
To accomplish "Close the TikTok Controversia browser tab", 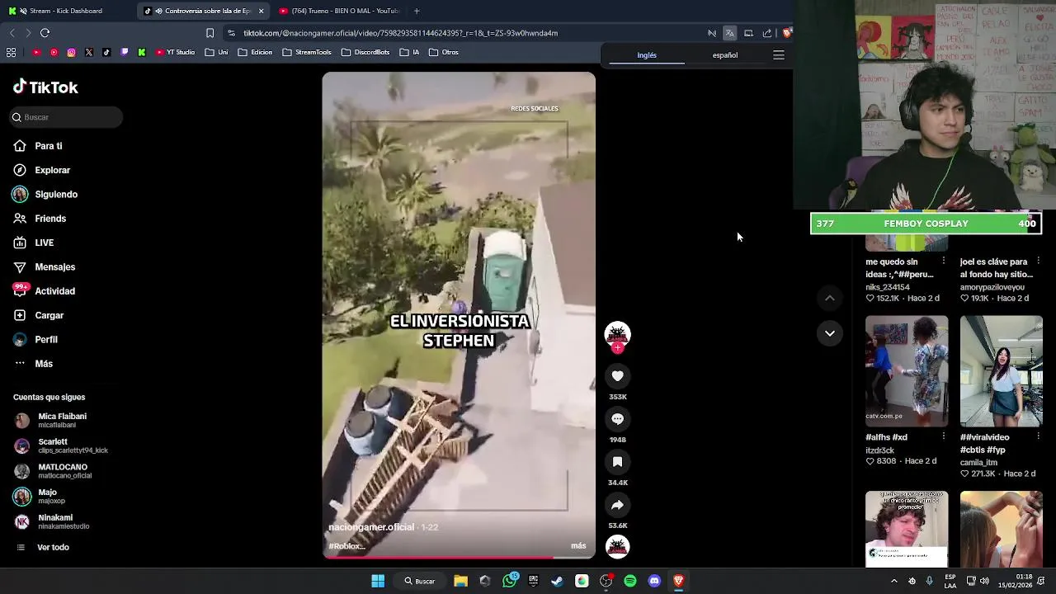I will coord(261,11).
